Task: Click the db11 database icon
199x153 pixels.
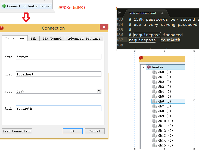Action: tap(154, 126)
